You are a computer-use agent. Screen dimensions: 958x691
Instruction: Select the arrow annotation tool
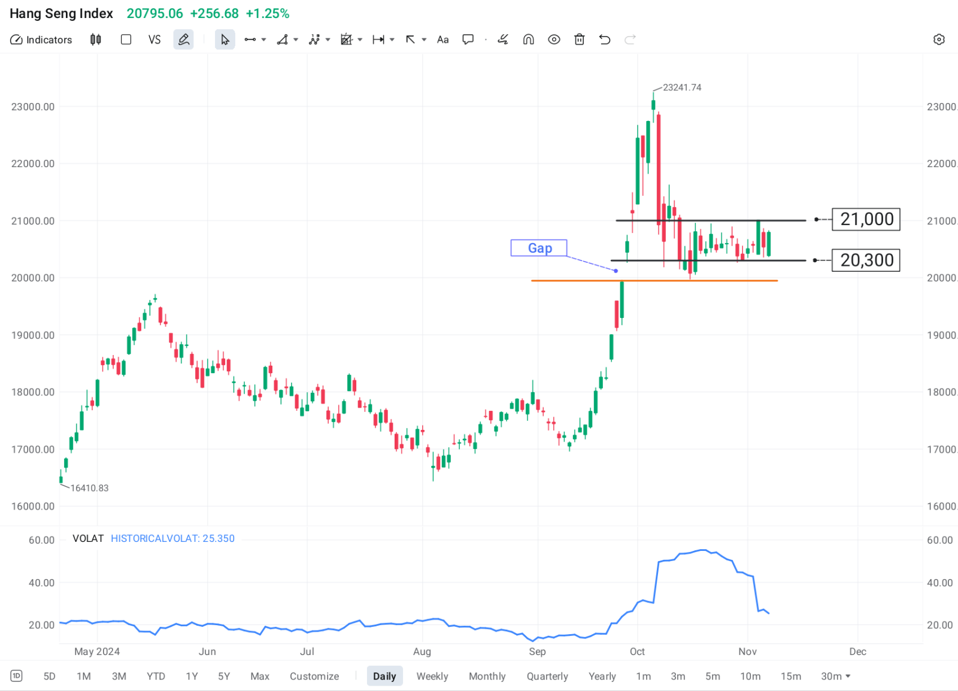point(410,40)
